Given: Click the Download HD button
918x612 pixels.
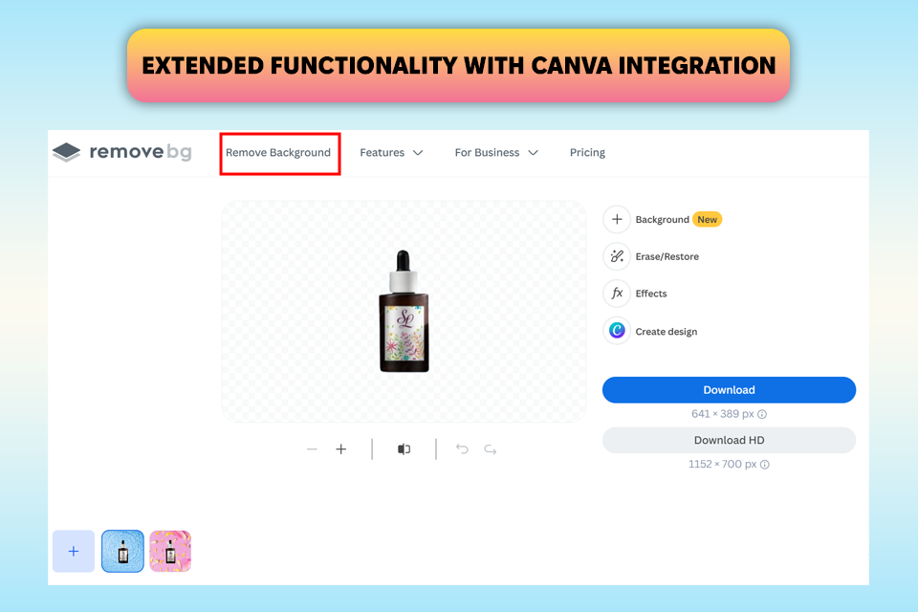Looking at the screenshot, I should pos(729,440).
